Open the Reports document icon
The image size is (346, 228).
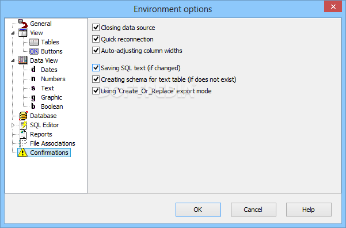23,134
